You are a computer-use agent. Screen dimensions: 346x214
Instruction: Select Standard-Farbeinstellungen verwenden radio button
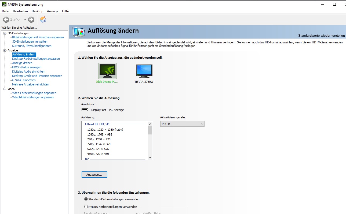click(x=86, y=199)
